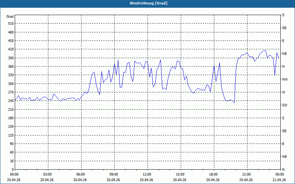295x184 pixels.
Task: Click the 240 y-axis value
Action: (11, 101)
